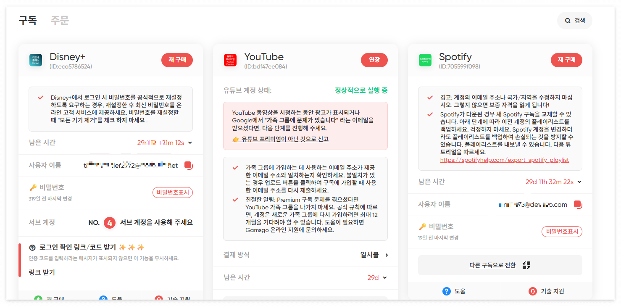Viewport: 621px width, 306px height.
Task: Expand YouTube 남은 시간 29d chevron
Action: click(385, 277)
